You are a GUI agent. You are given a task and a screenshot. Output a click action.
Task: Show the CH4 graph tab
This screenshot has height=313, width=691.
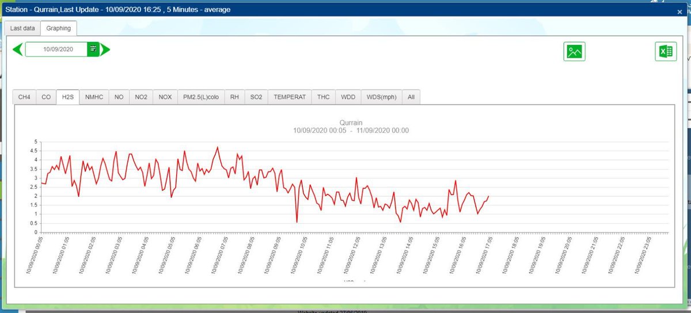[x=24, y=97]
